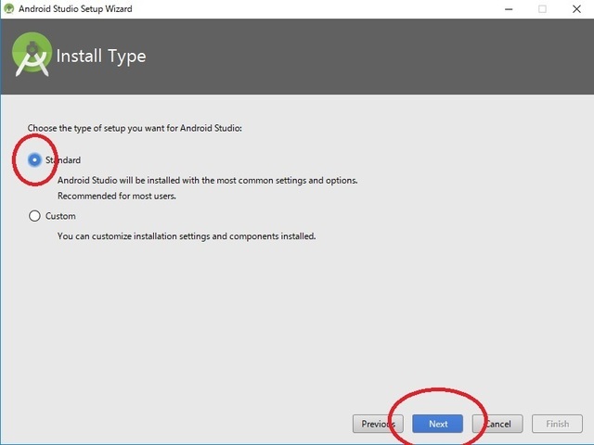Click 'Choose the type of setup' prompt text
Image resolution: width=594 pixels, height=445 pixels.
(x=135, y=128)
